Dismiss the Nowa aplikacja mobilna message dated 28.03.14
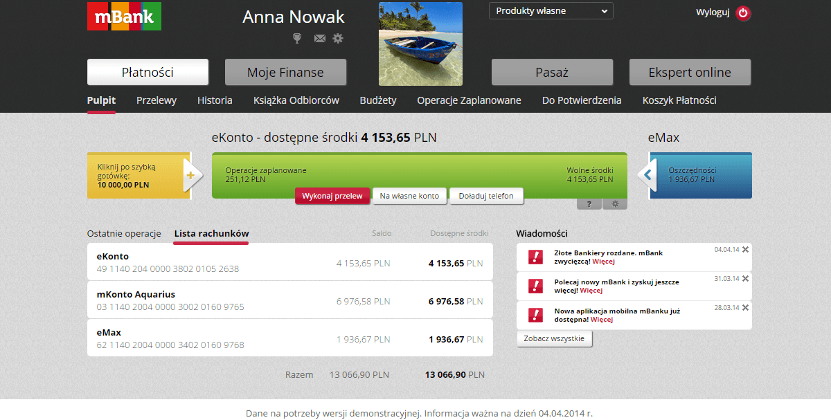The image size is (831, 420). 745,308
